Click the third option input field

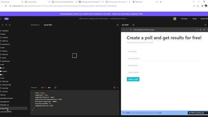[x=165, y=65]
